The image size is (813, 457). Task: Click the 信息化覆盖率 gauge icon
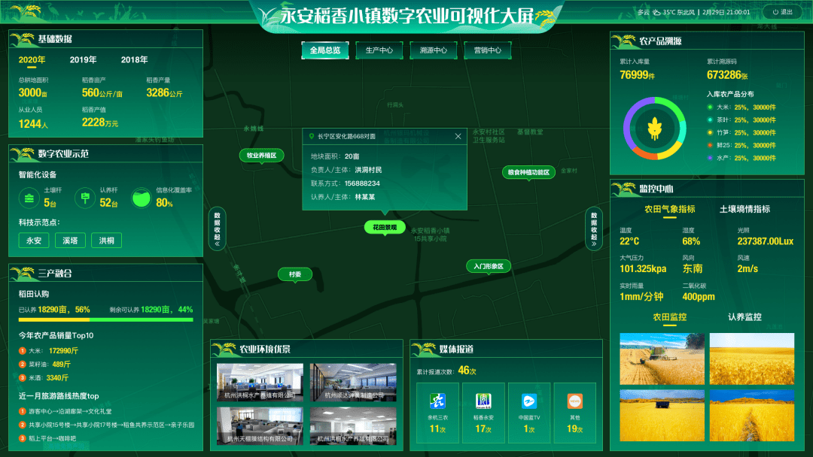click(141, 198)
